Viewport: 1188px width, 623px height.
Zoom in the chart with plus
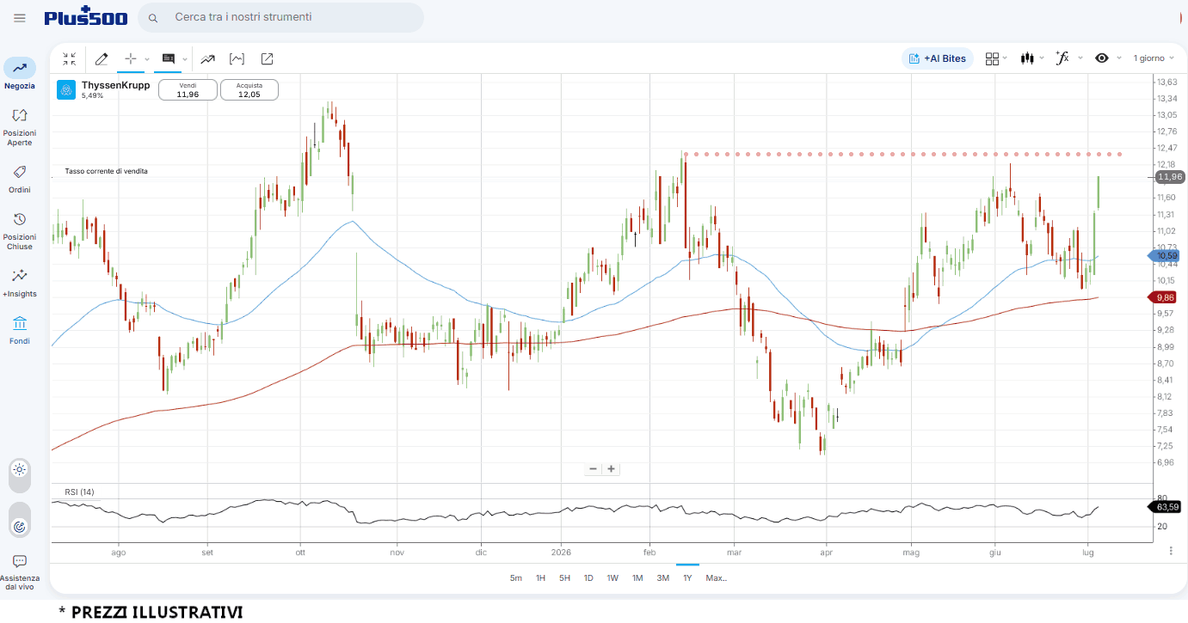coord(612,469)
